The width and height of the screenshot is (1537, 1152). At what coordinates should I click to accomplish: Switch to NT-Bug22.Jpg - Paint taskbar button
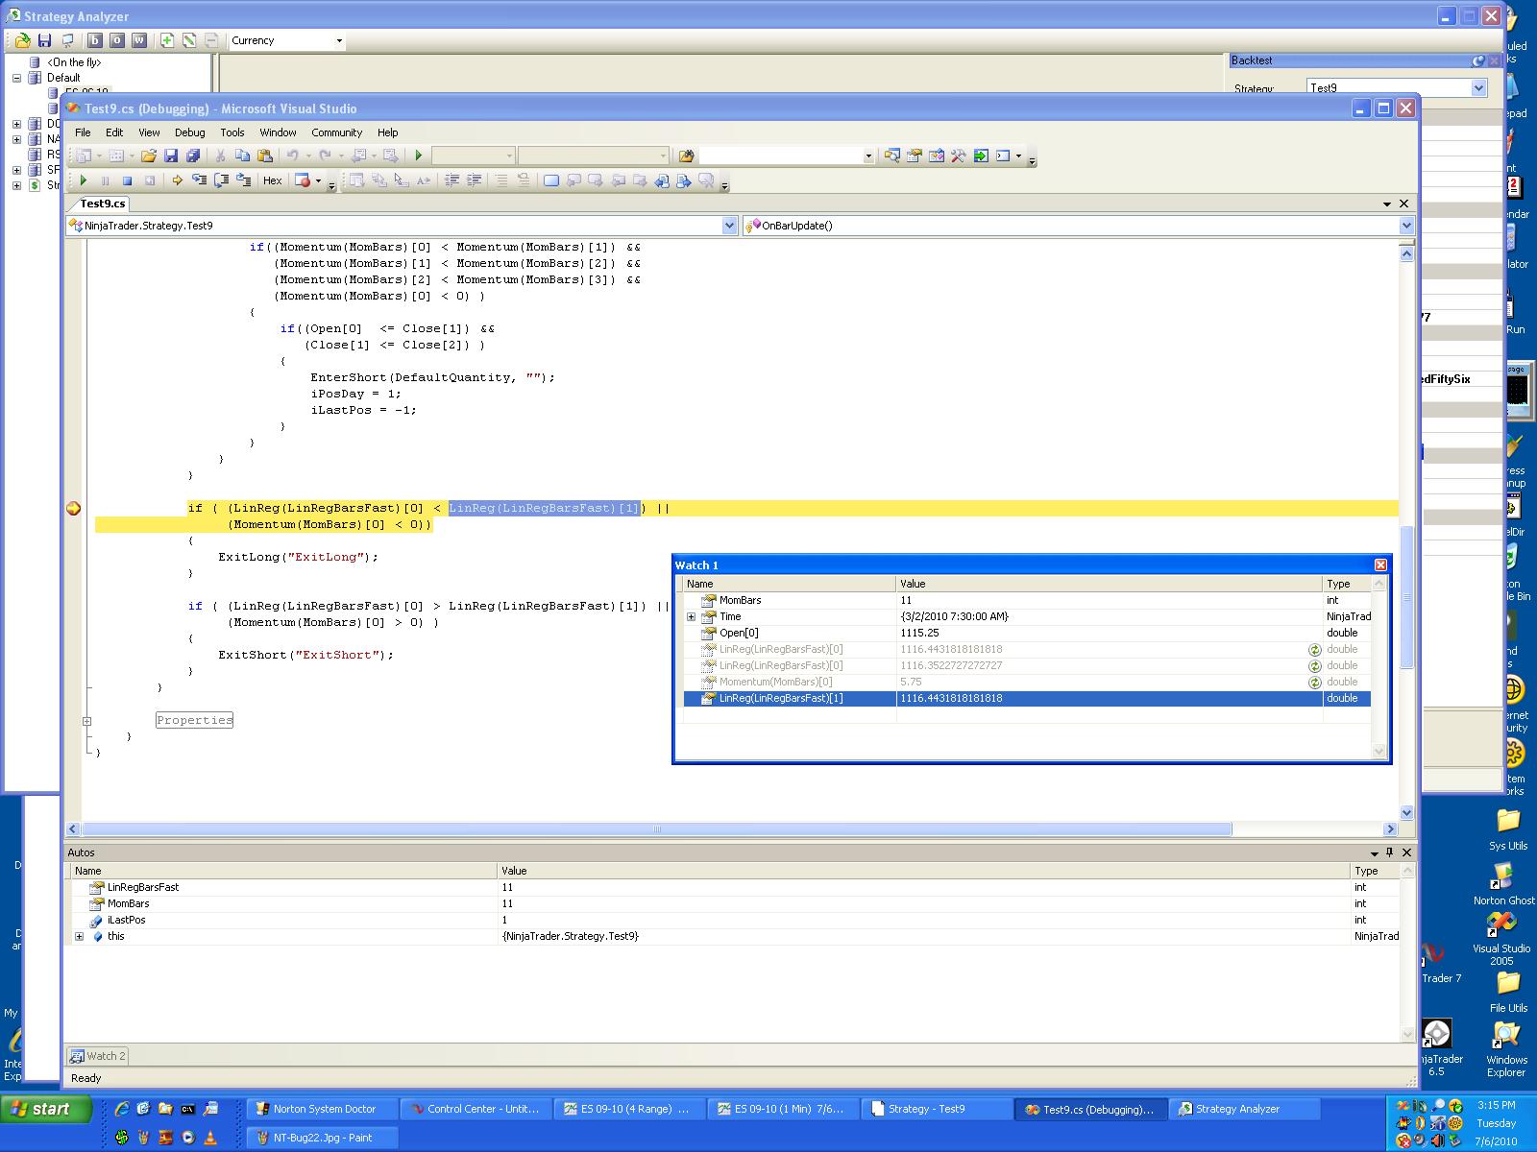coord(322,1139)
